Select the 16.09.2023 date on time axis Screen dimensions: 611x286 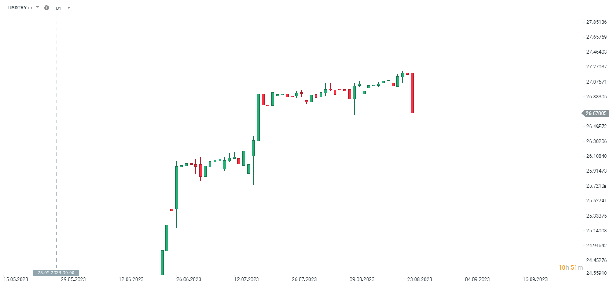tap(535, 279)
